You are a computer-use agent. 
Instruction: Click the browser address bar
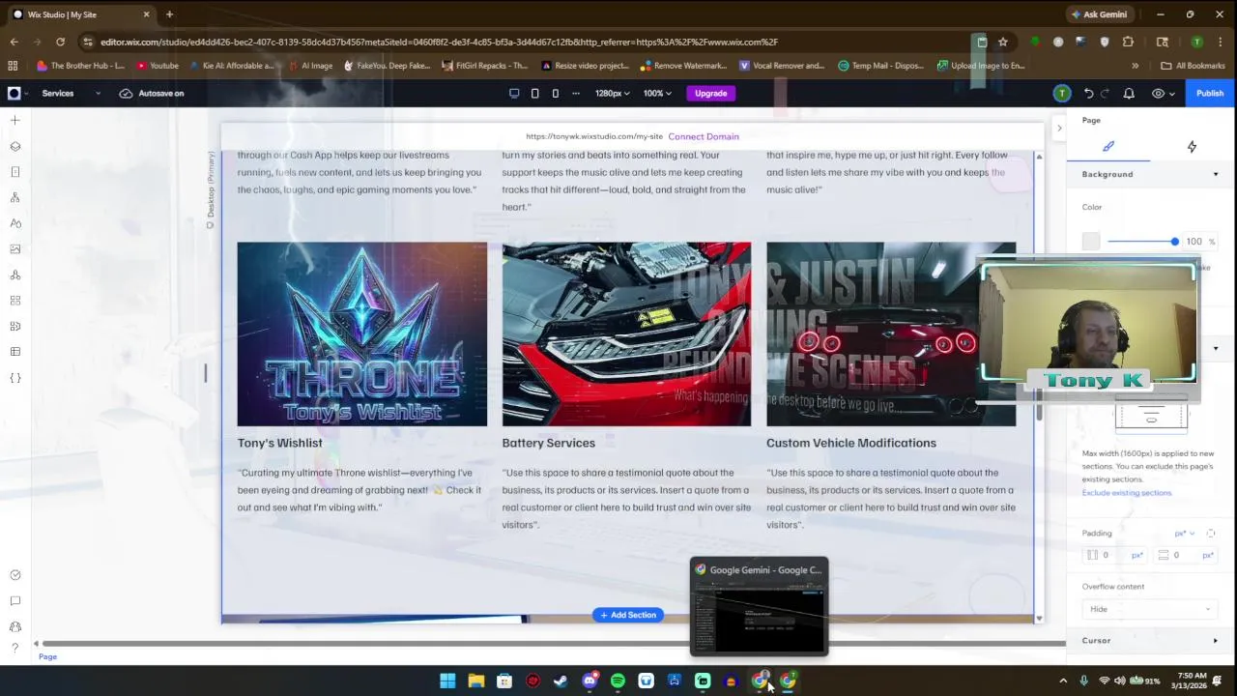coord(532,42)
